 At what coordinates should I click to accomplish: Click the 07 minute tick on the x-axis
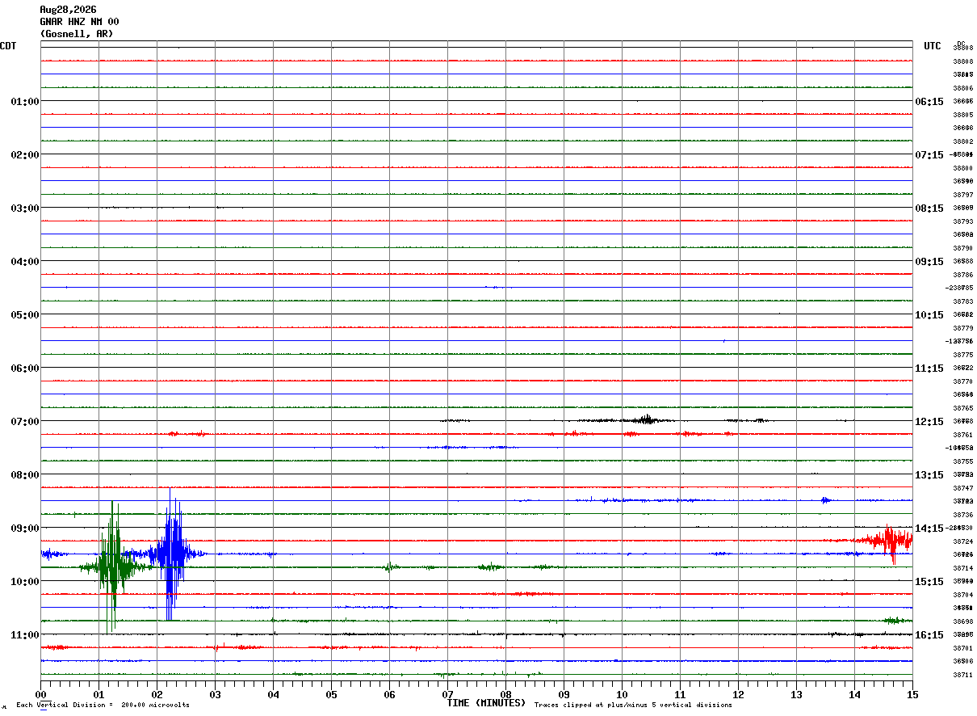pyautogui.click(x=447, y=694)
